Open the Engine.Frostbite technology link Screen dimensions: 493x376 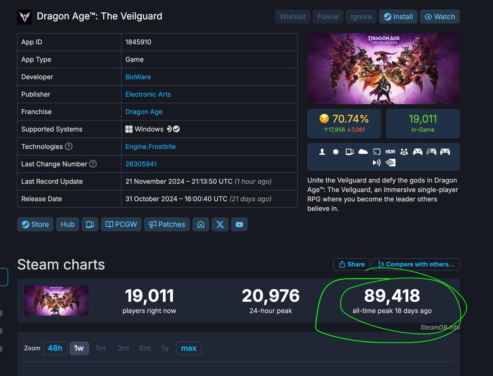pyautogui.click(x=150, y=147)
